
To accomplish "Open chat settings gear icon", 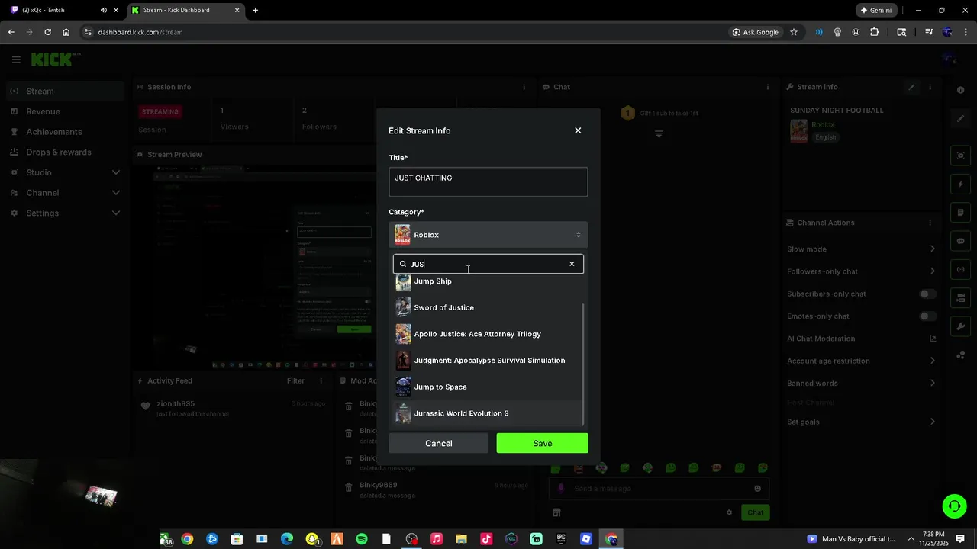I will (729, 512).
